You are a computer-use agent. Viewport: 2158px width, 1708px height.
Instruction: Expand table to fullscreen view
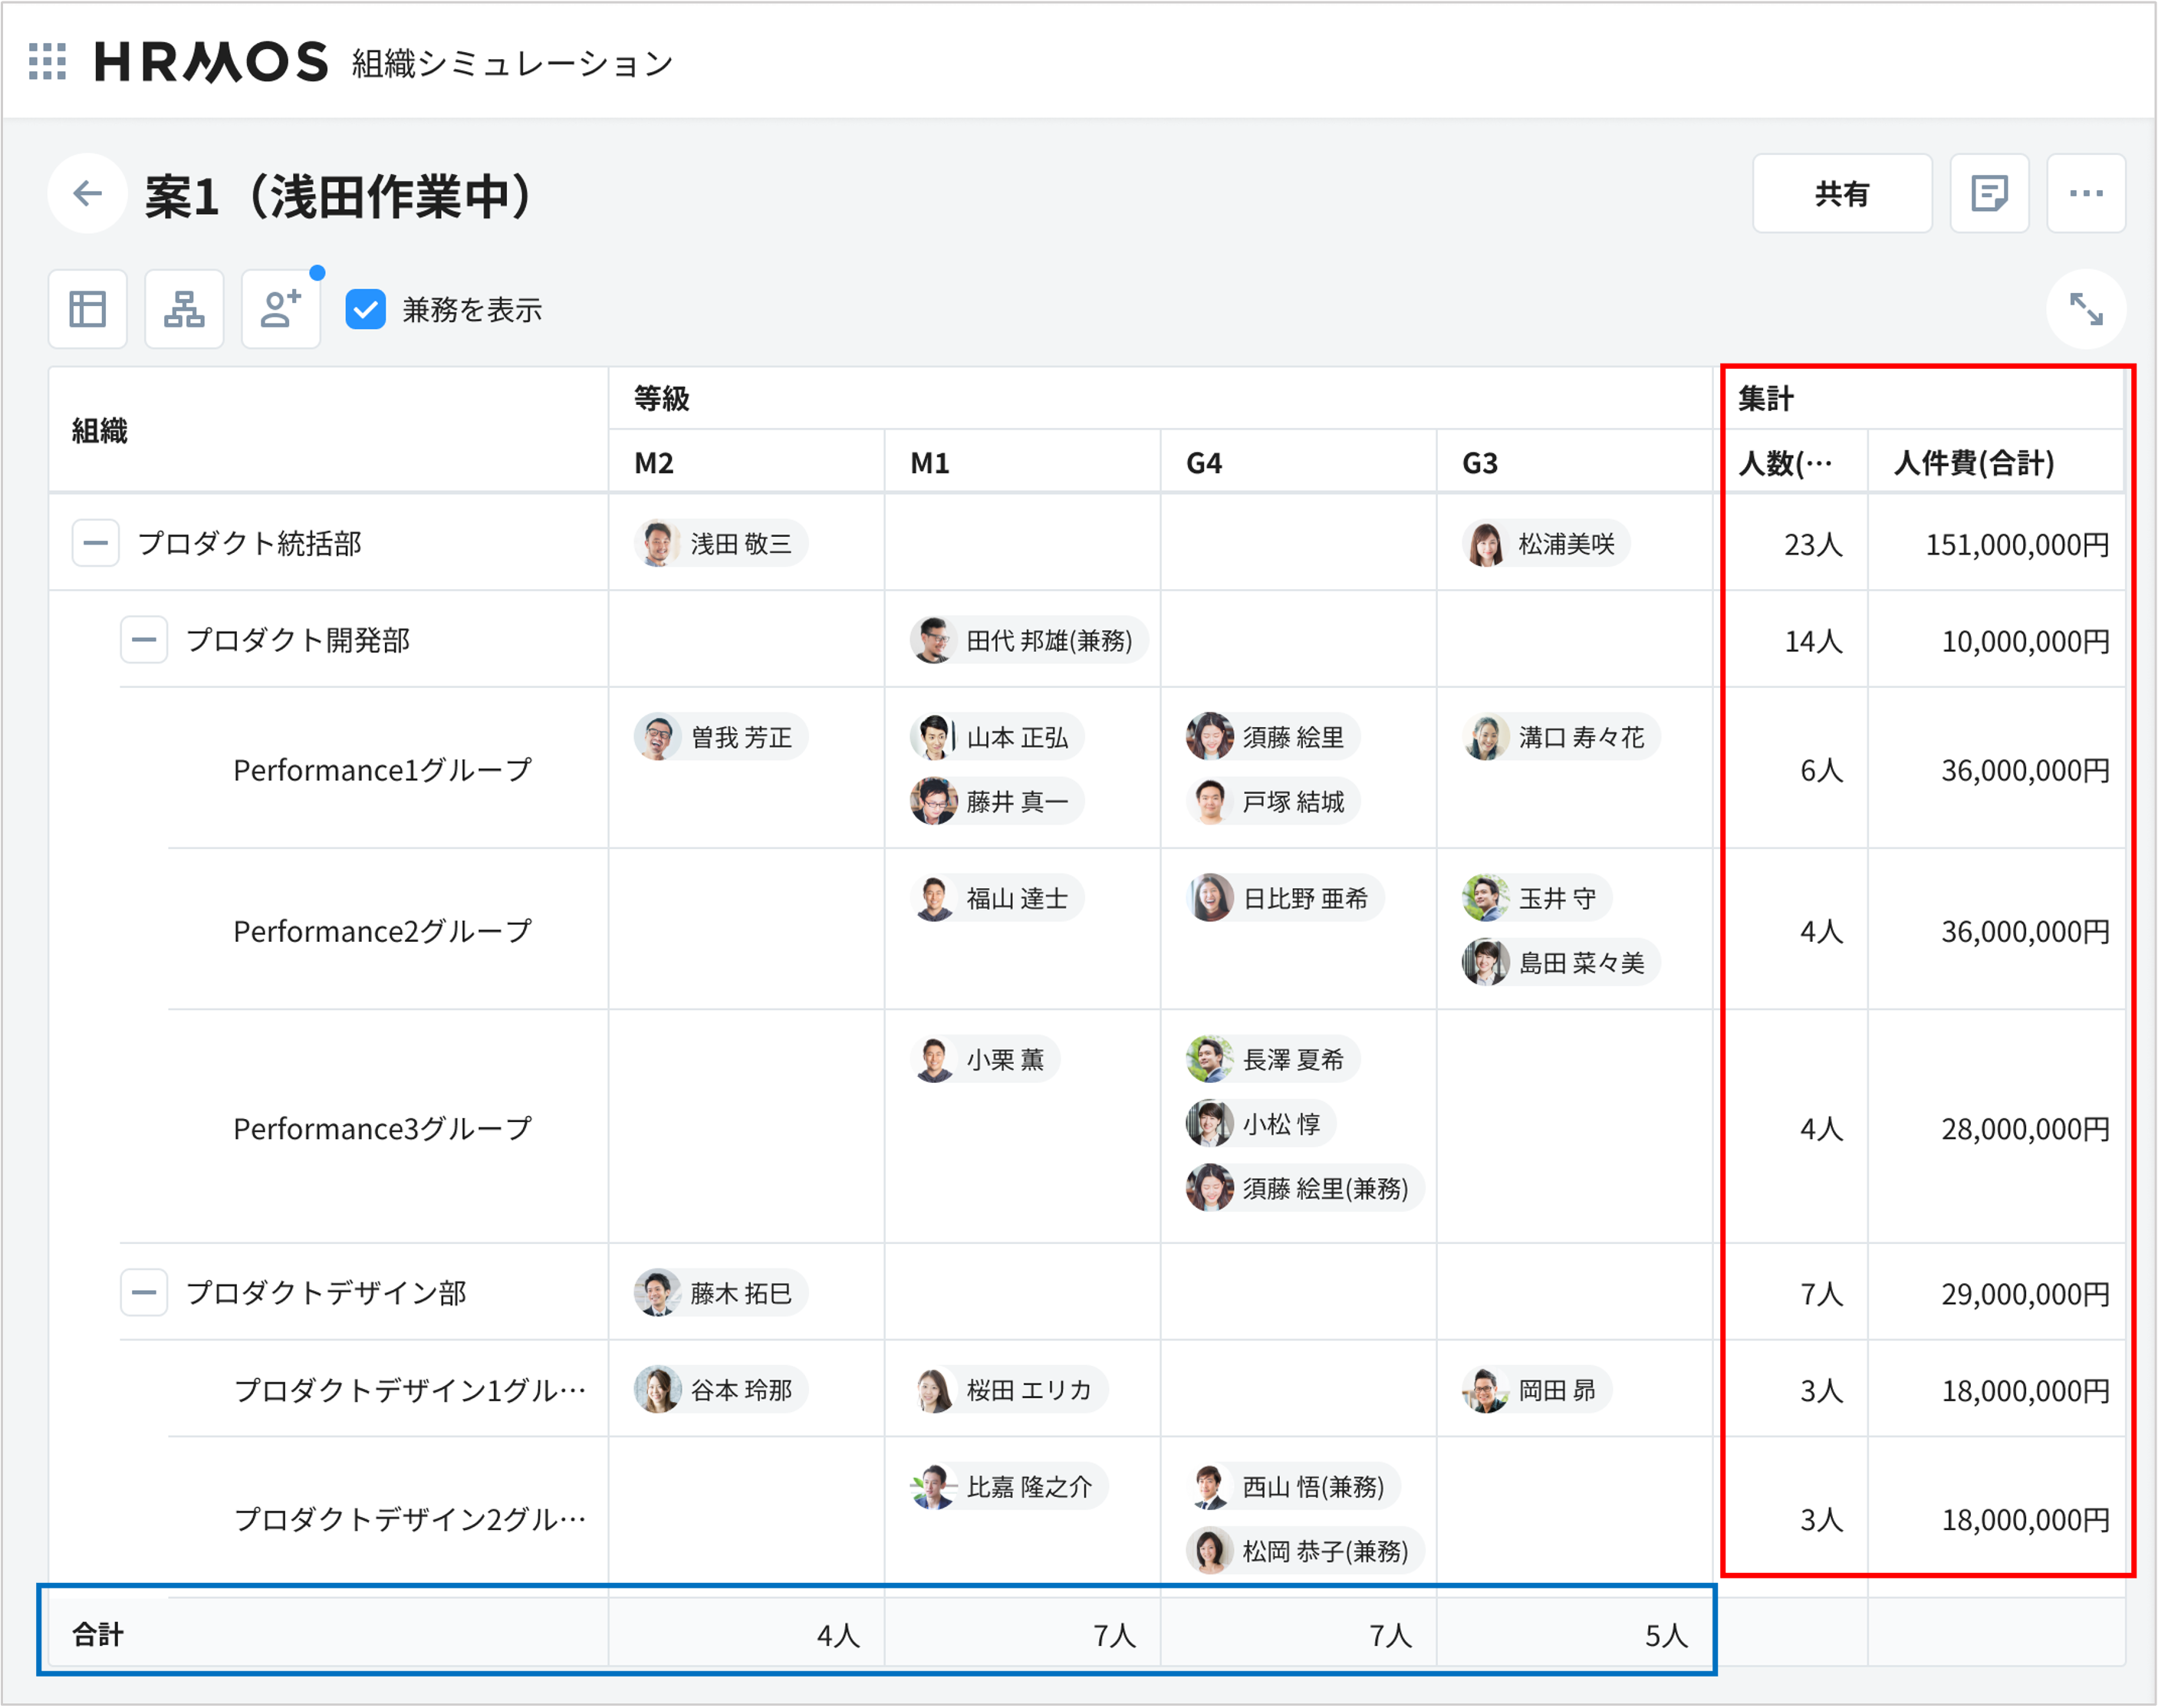coord(2085,309)
